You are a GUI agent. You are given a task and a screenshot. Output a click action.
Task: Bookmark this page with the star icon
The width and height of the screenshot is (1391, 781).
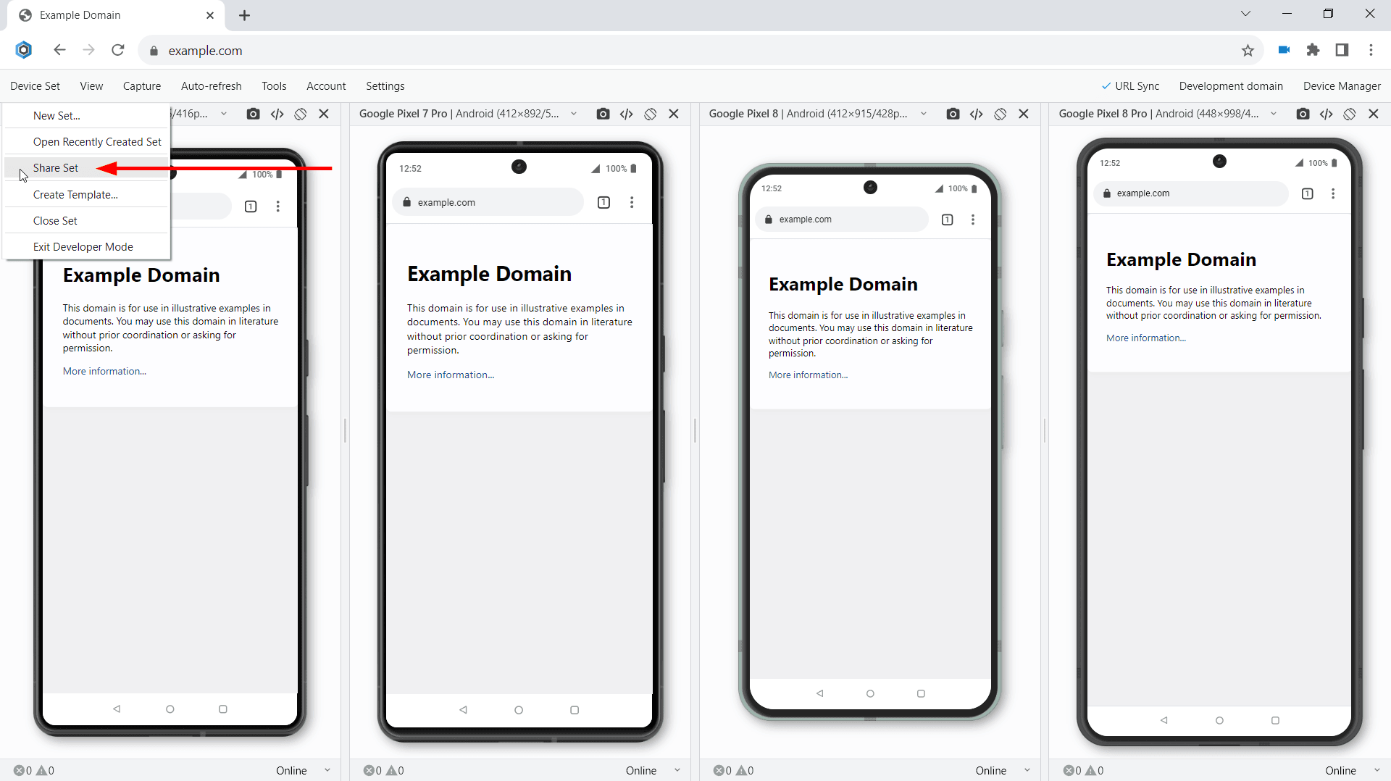pyautogui.click(x=1248, y=51)
